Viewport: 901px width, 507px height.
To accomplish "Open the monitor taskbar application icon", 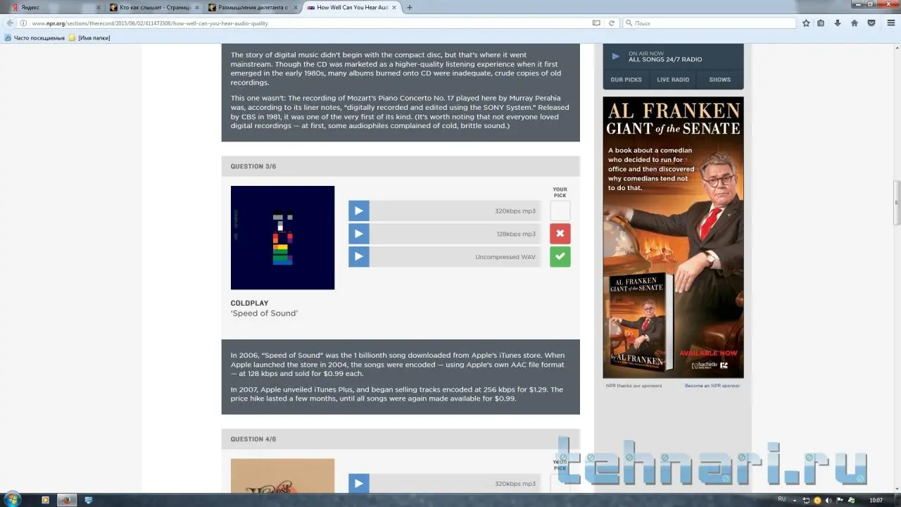I will [x=88, y=500].
